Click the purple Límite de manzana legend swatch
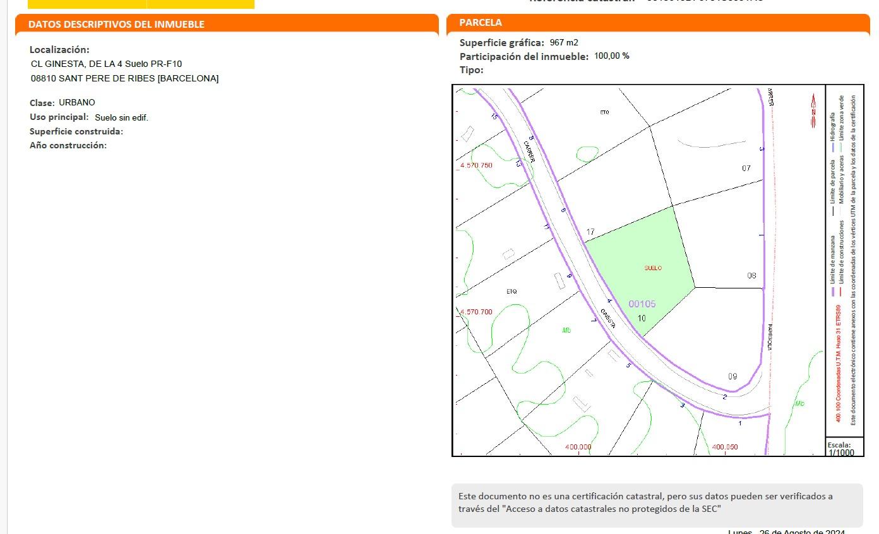 coord(833,292)
